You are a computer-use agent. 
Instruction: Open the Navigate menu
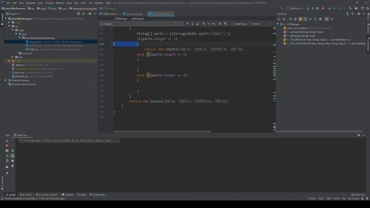[31, 3]
